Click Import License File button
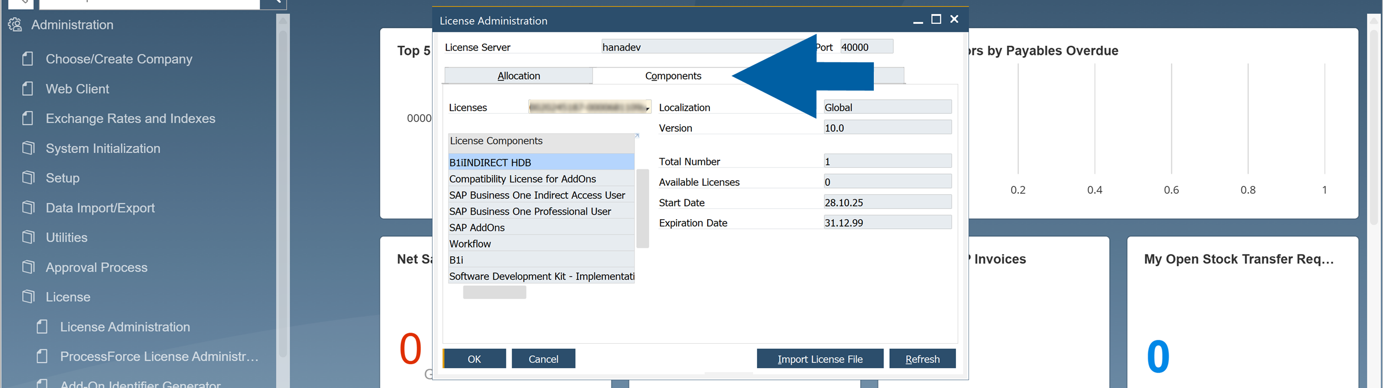The image size is (1383, 388). [820, 359]
